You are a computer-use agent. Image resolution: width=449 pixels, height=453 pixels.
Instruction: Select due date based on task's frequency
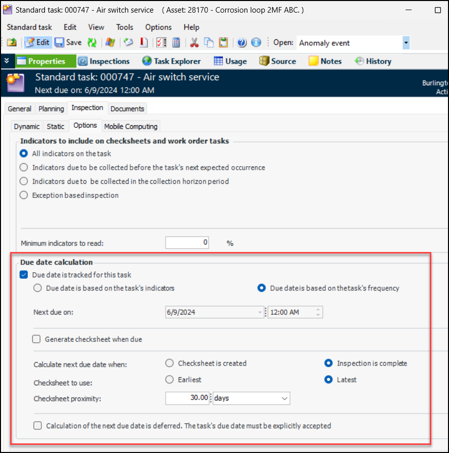coord(262,288)
